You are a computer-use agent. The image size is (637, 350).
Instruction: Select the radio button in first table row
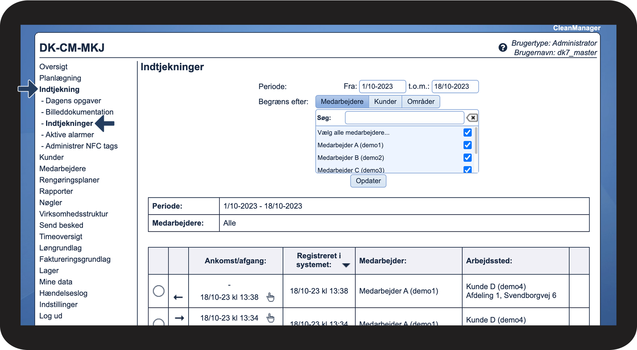click(x=159, y=291)
